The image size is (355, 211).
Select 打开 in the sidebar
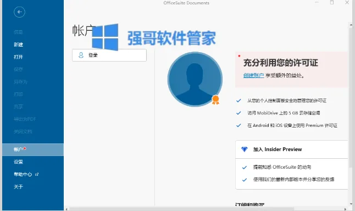(x=18, y=57)
